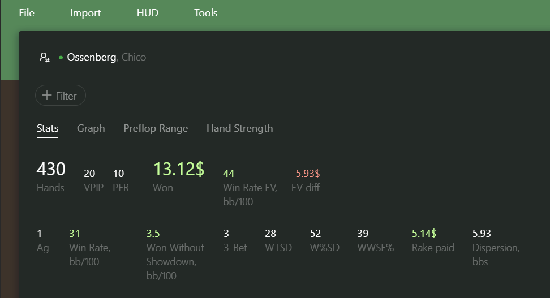This screenshot has height=298, width=550.
Task: Click the 3-Bet stat link
Action: coord(235,248)
